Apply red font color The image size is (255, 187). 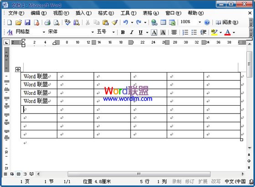[x=227, y=32]
